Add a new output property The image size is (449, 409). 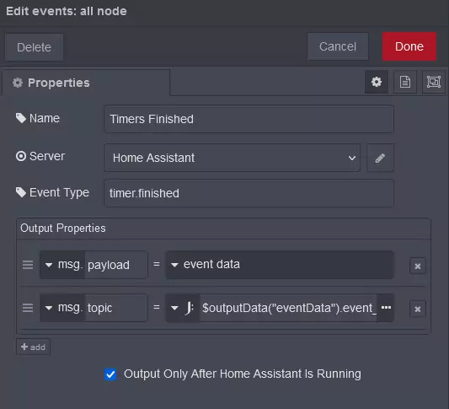(x=33, y=347)
